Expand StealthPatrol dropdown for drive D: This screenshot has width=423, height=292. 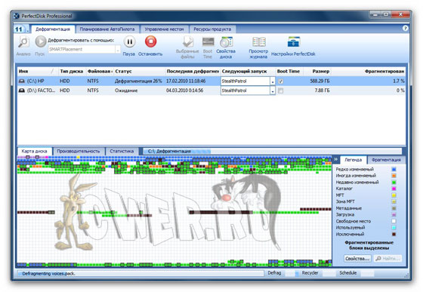[273, 91]
